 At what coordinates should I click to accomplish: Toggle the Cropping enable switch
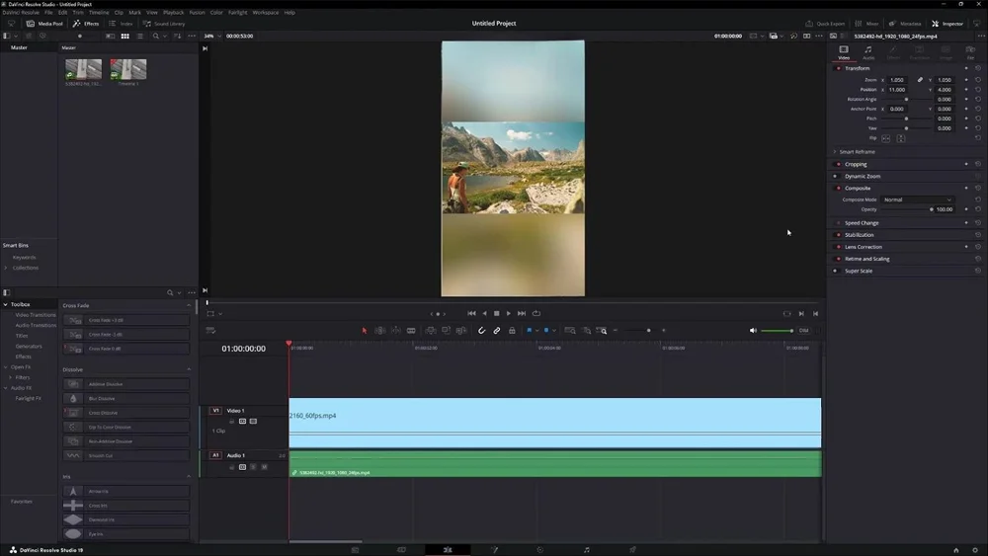(x=838, y=164)
